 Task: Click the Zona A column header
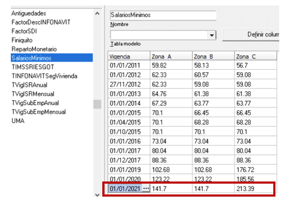pyautogui.click(x=171, y=56)
